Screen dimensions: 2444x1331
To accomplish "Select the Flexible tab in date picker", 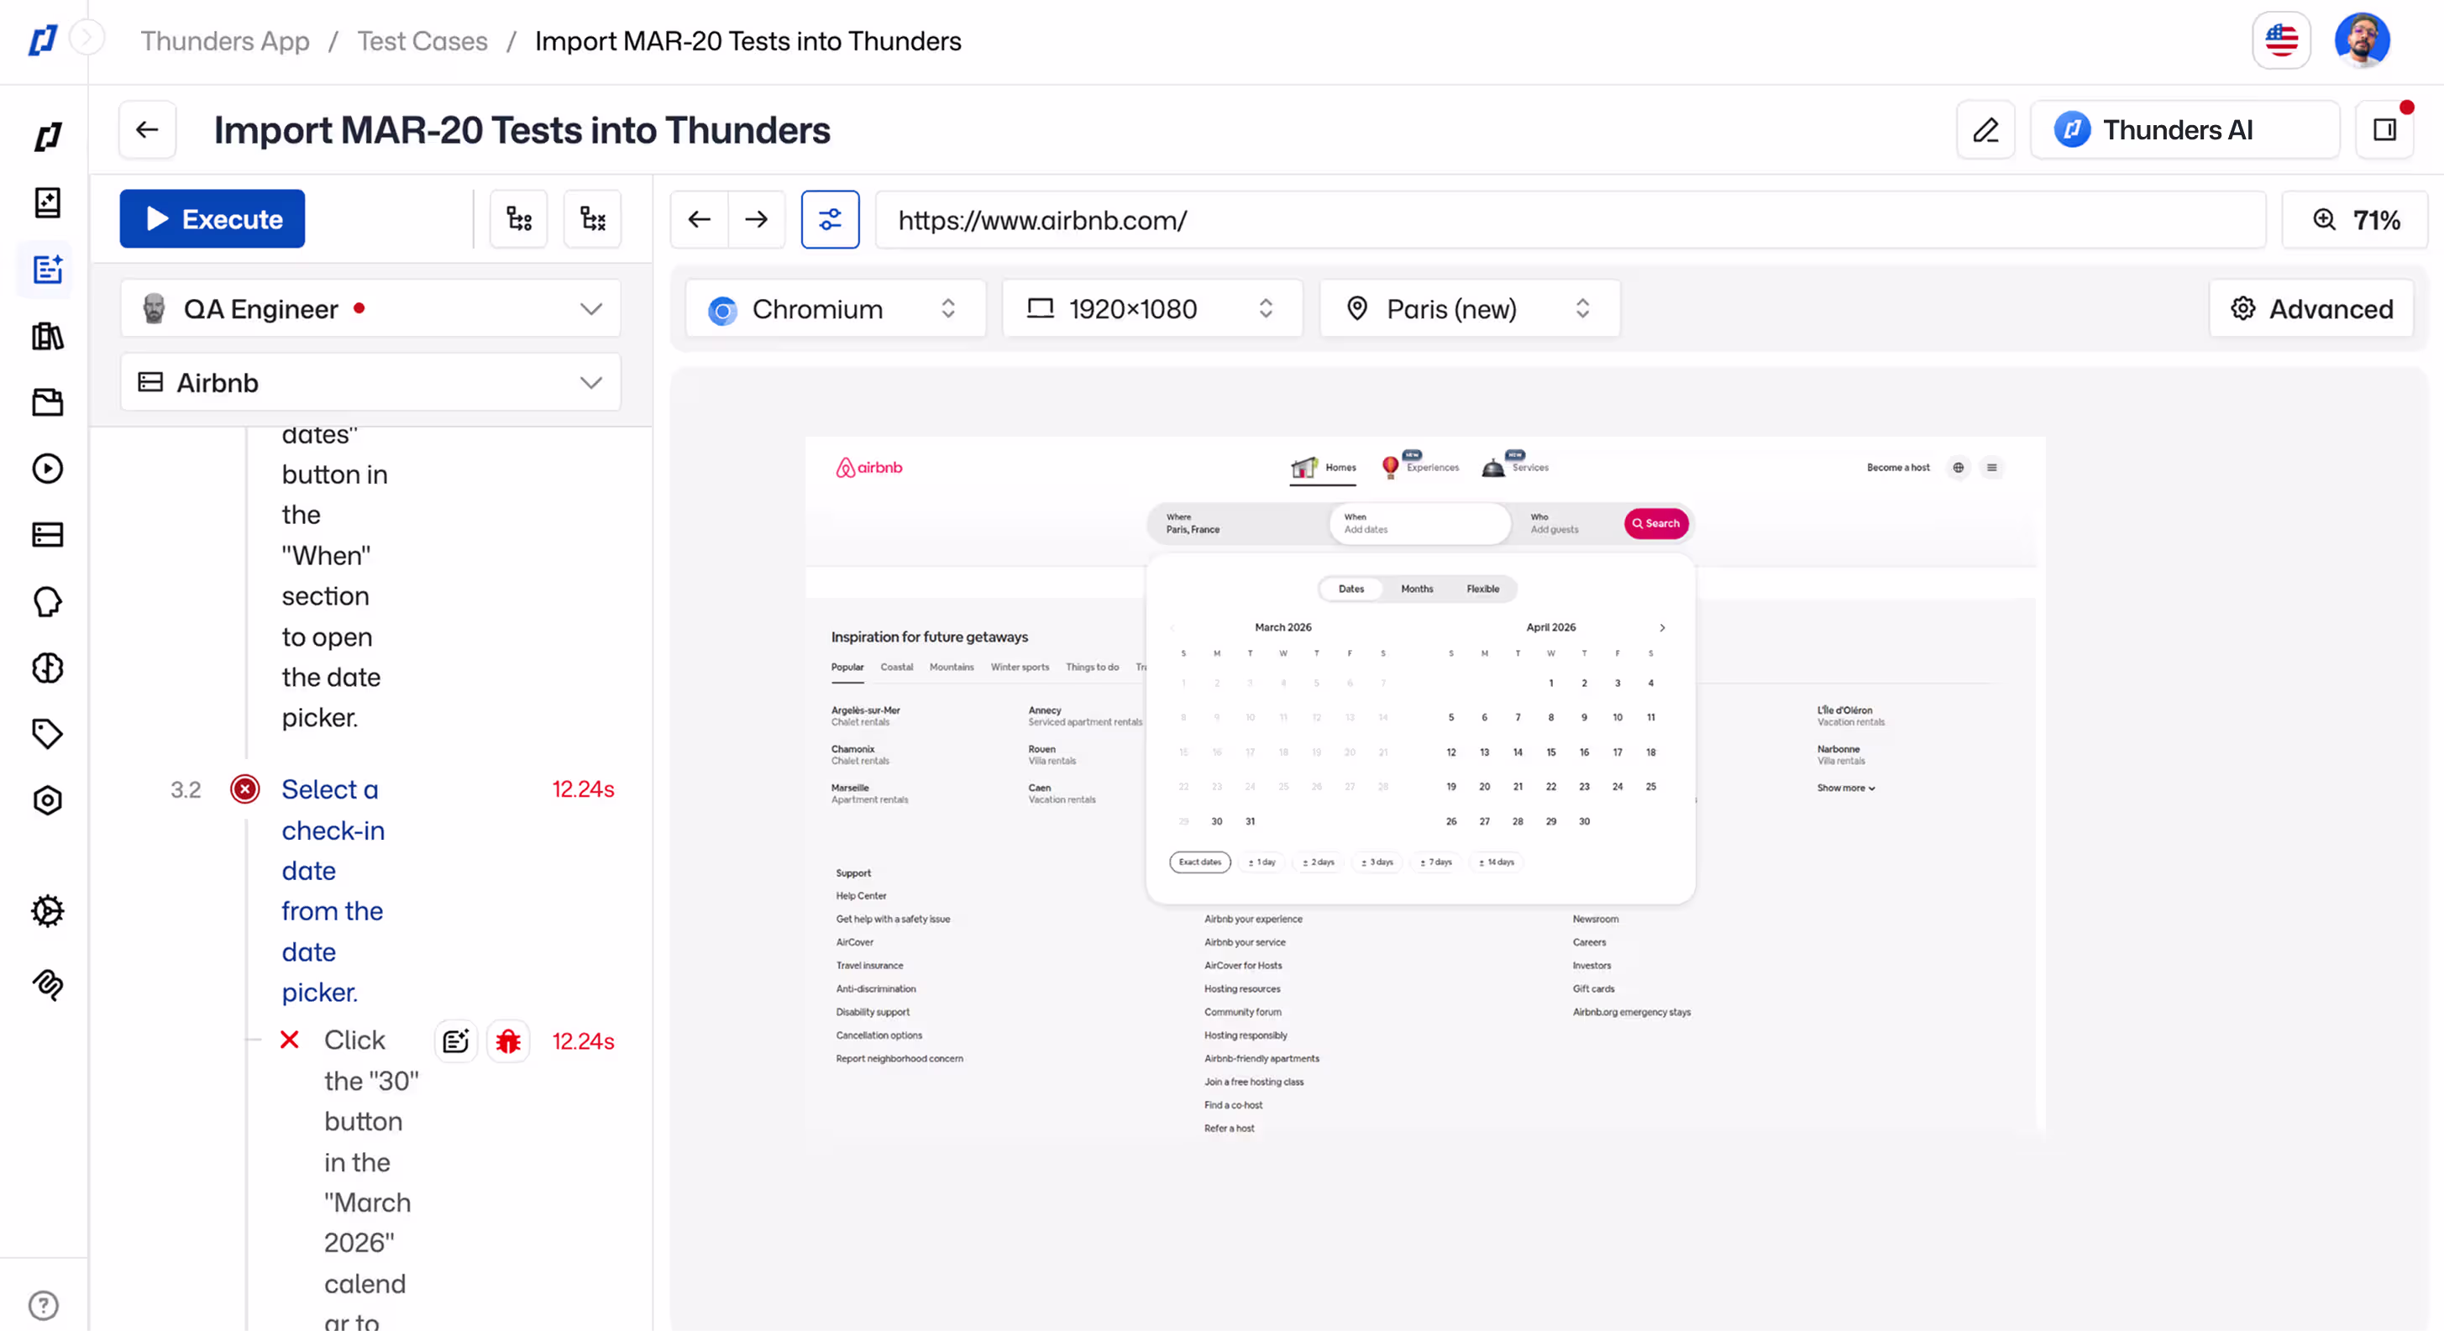I will coord(1483,590).
